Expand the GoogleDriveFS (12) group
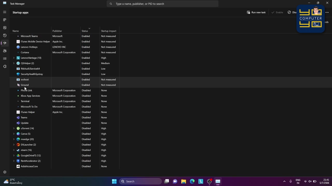The width and height of the screenshot is (332, 186). [14, 156]
